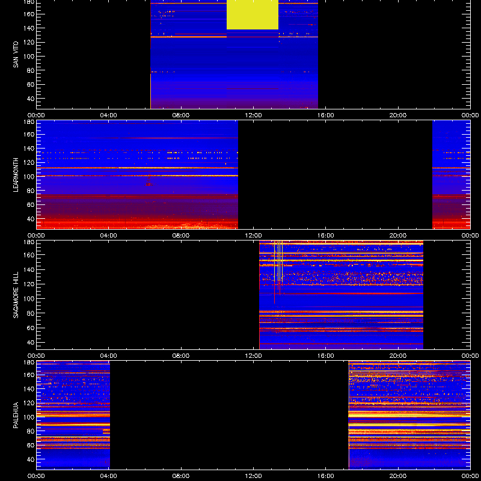This screenshot has width=481, height=481.
Task: Click San Vito's 20:00 time tick label
Action: tap(398, 115)
